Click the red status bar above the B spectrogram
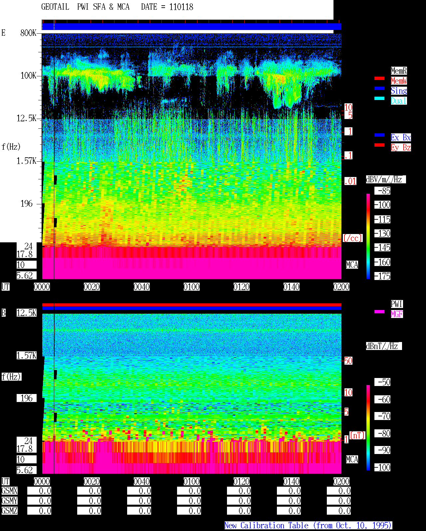The height and width of the screenshot is (531, 426). tap(192, 305)
